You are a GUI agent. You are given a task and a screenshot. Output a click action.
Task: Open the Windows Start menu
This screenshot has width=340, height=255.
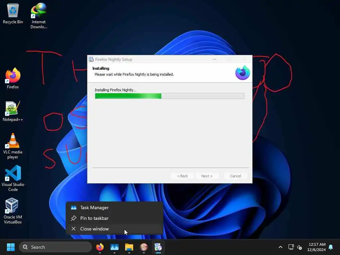[x=11, y=247]
